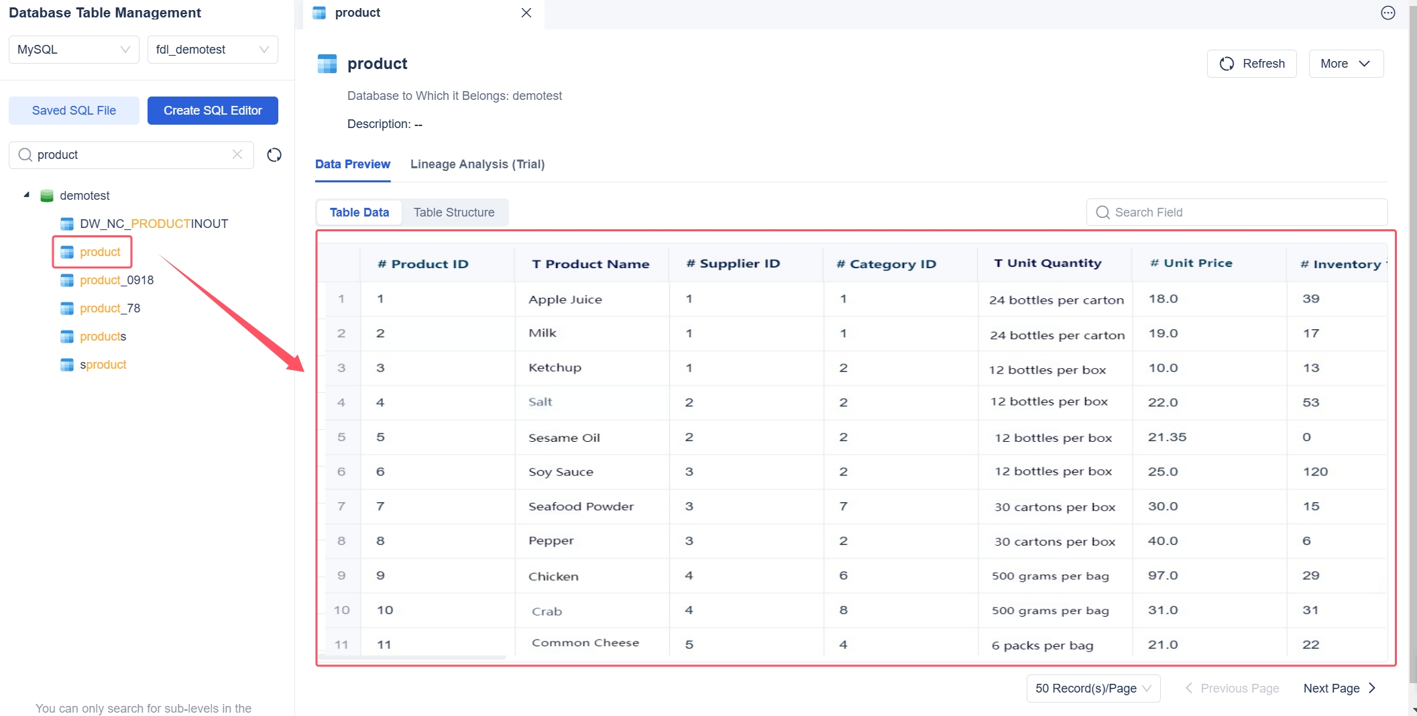The image size is (1417, 716).
Task: Click the table icon in the product tab
Action: coord(319,13)
